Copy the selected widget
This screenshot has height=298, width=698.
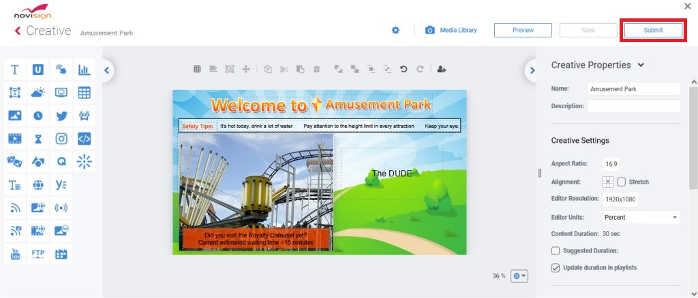point(267,69)
